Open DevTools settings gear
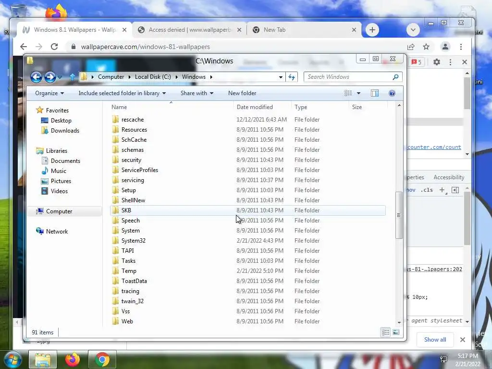 tap(436, 62)
